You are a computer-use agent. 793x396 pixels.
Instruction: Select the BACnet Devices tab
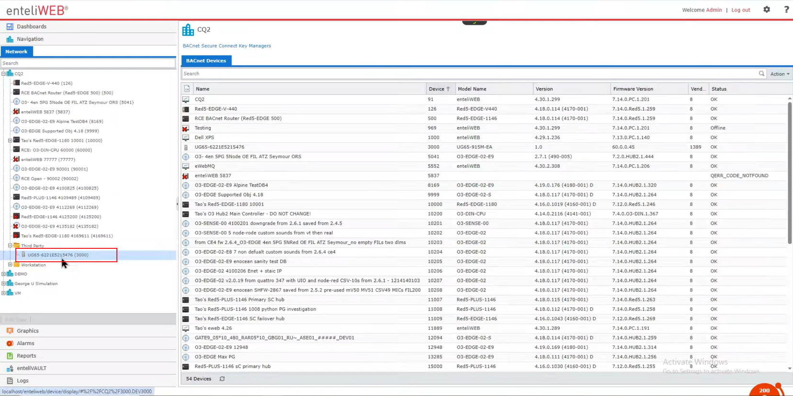206,60
